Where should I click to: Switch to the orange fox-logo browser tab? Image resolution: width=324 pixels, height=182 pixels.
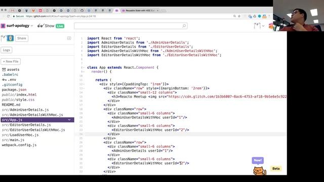[33, 10]
